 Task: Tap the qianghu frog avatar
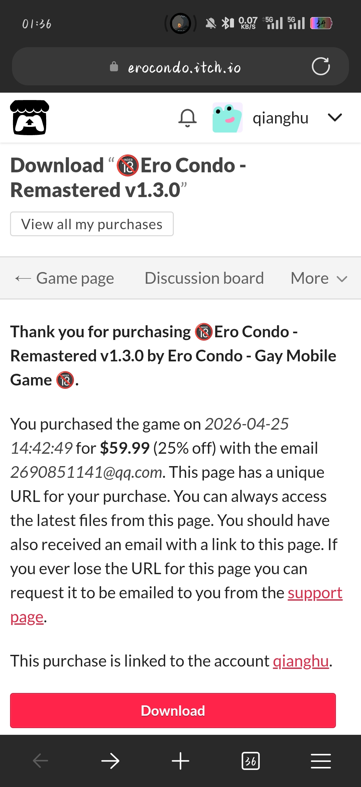coord(227,117)
